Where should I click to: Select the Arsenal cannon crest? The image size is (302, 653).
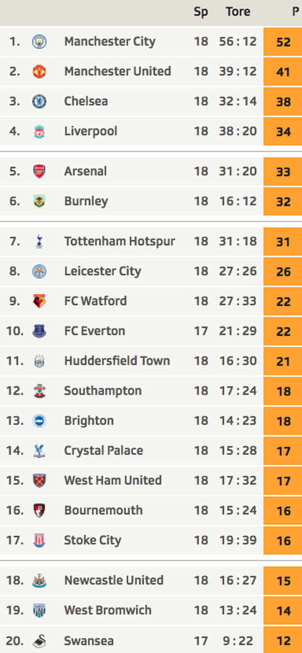click(39, 171)
